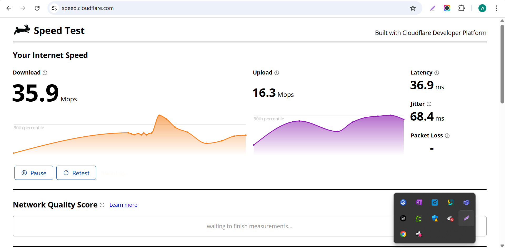Screen dimensions: 505x248
Task: Click the Jitter info icon
Action: click(x=429, y=104)
